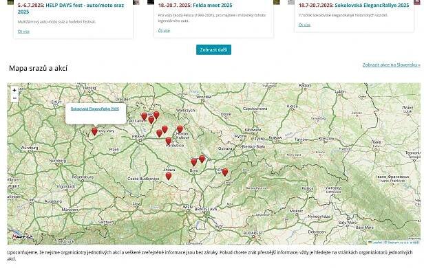Select the red marker near Karlovy Vary

[x=94, y=131]
